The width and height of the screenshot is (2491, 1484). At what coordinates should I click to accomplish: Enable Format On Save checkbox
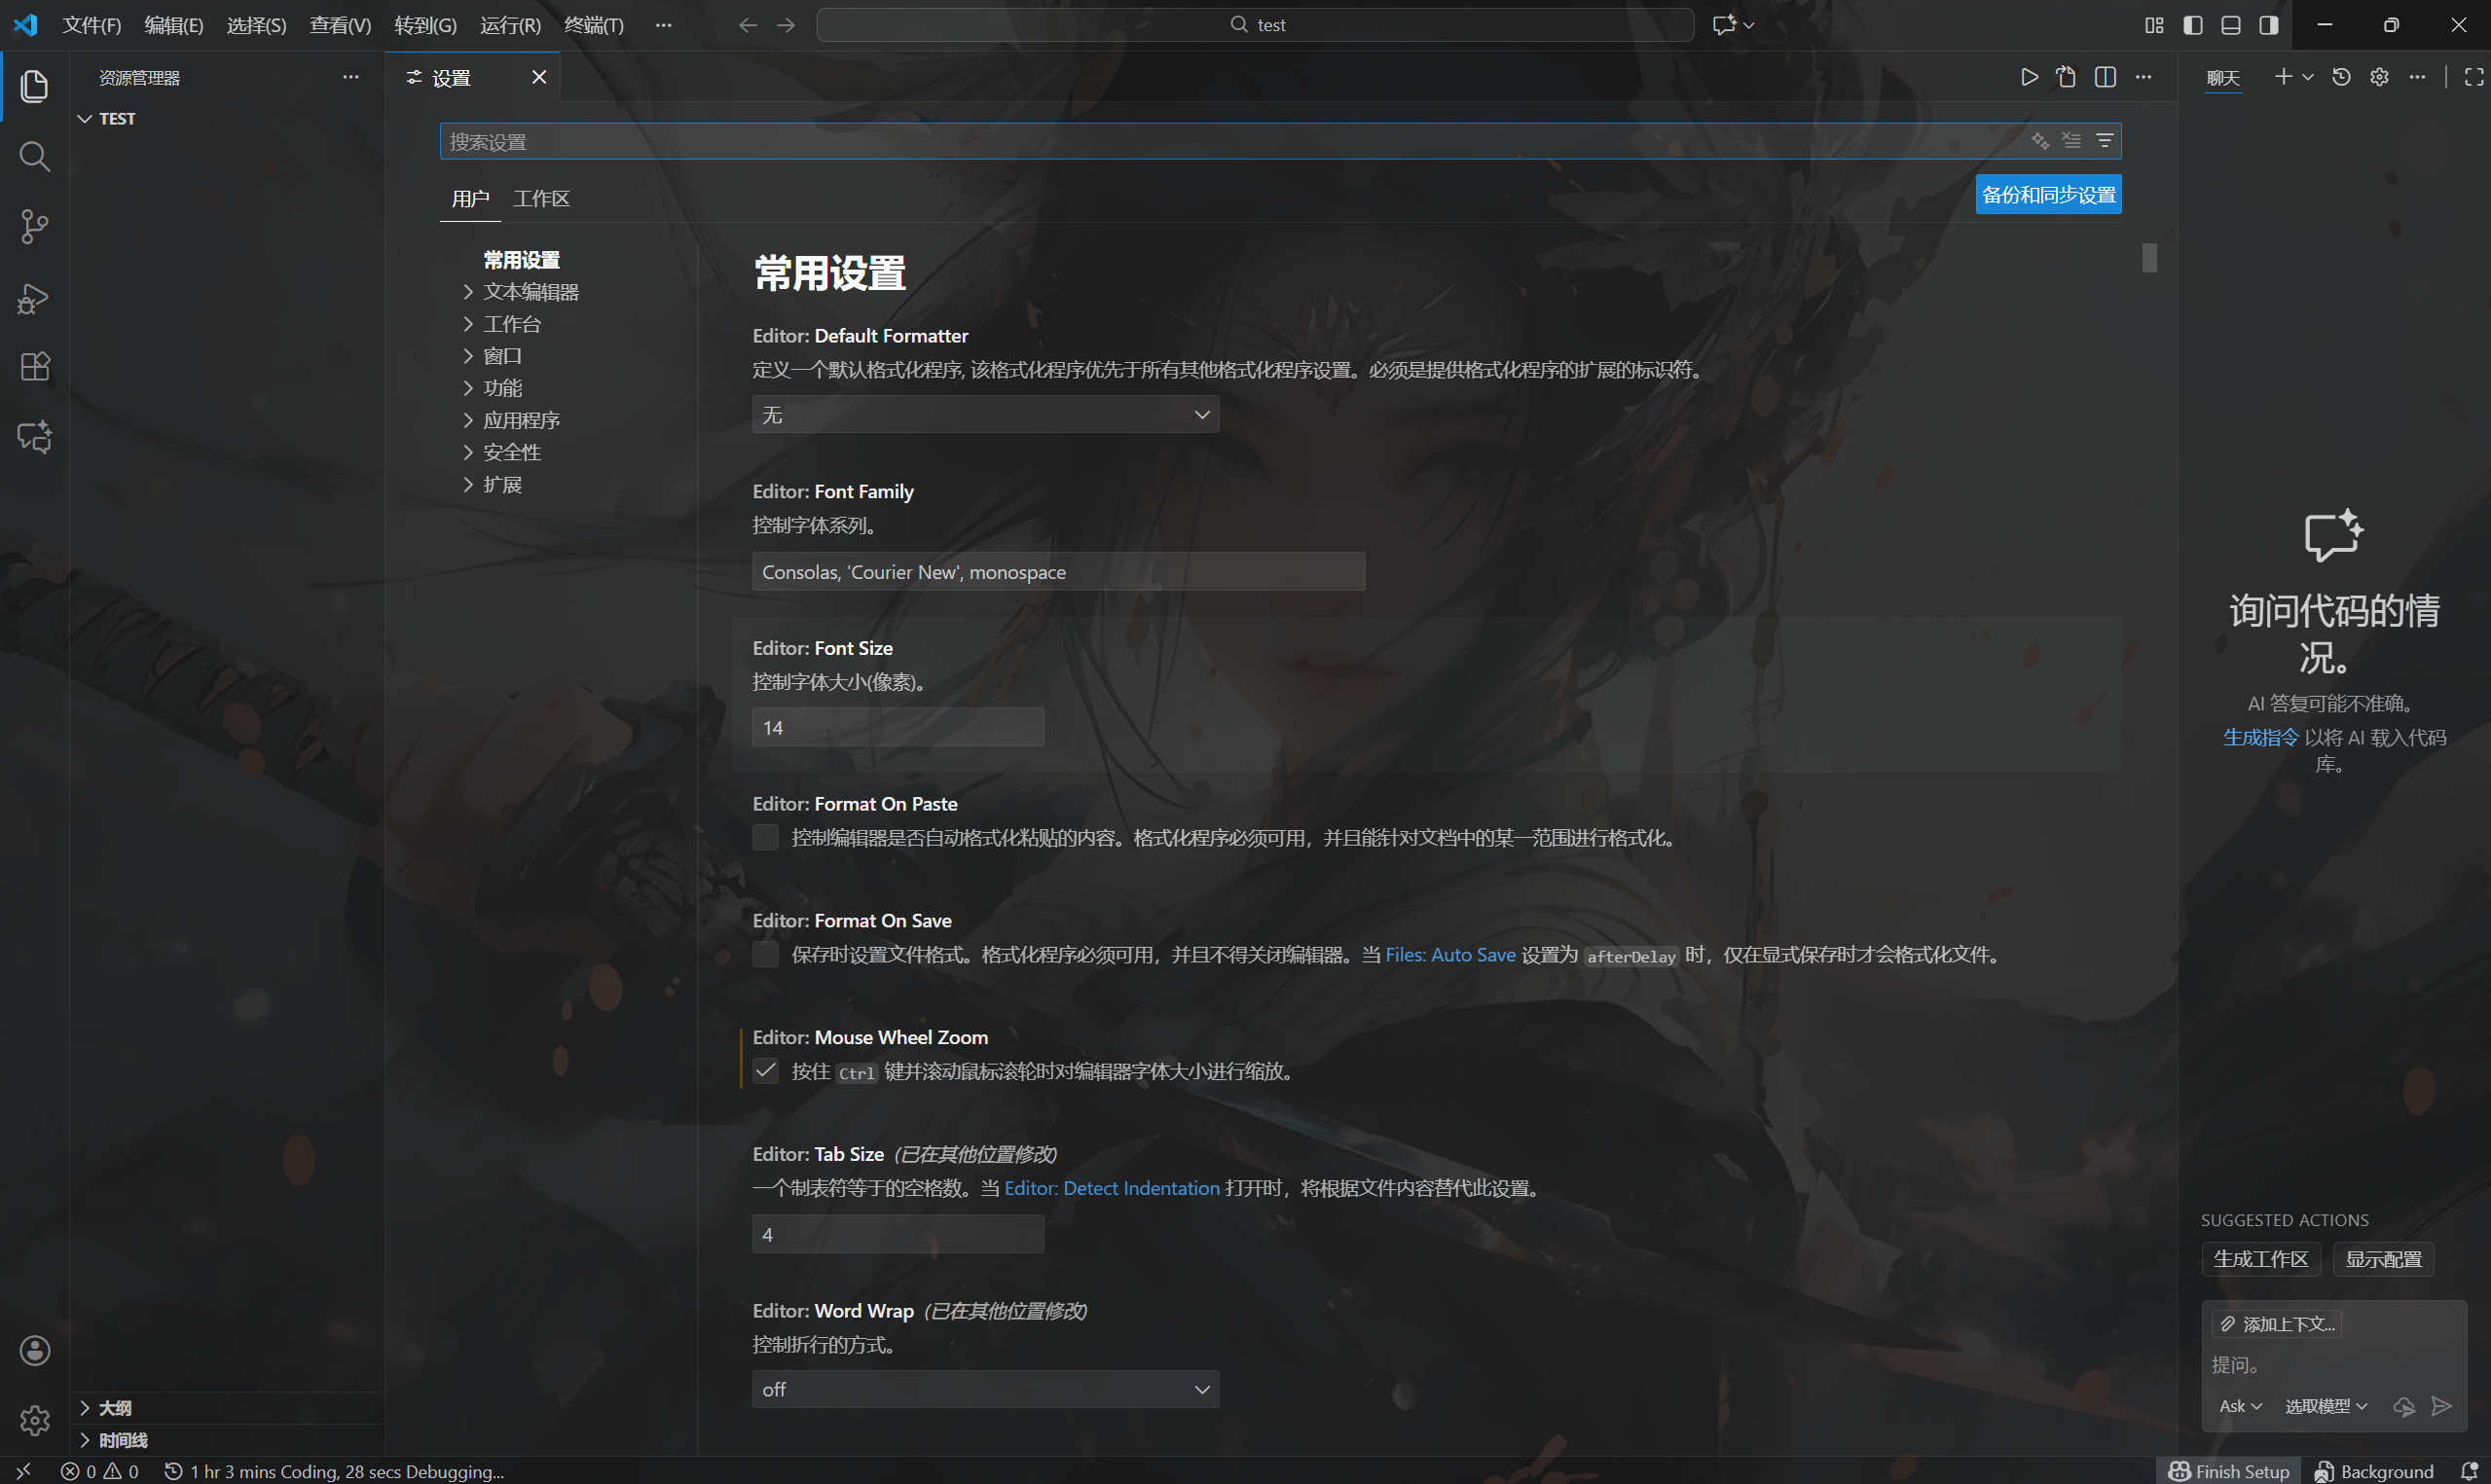pos(765,954)
